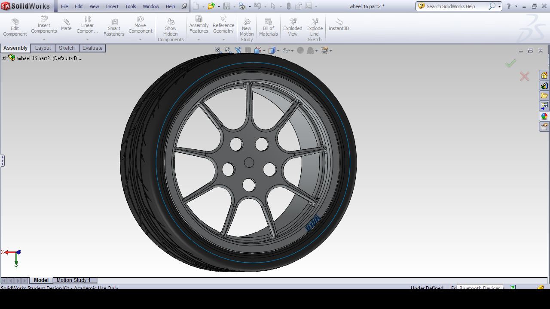
Task: Click the Zoom to Fit magnifier icon
Action: 218,51
